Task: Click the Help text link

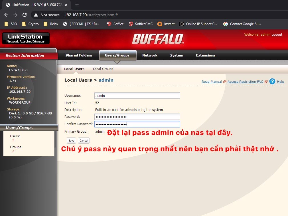Action: pyautogui.click(x=281, y=82)
